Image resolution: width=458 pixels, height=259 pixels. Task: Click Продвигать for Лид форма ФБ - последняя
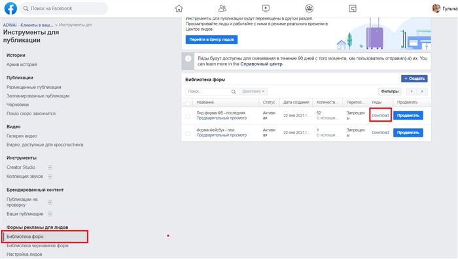pos(408,115)
